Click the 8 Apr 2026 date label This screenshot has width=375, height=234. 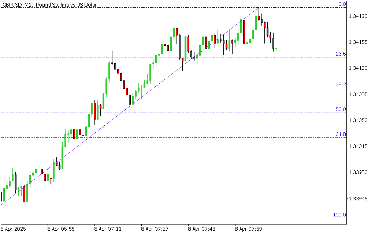click(14, 229)
